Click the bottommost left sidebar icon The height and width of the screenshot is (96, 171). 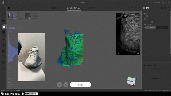point(3,69)
